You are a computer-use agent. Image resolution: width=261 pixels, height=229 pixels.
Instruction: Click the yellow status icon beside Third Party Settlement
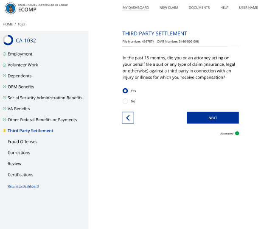(4, 131)
